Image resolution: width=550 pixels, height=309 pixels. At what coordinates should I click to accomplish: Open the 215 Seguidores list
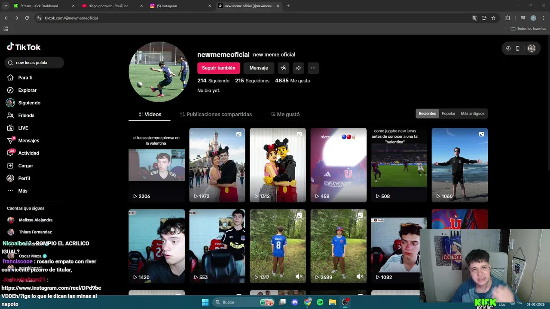point(252,81)
